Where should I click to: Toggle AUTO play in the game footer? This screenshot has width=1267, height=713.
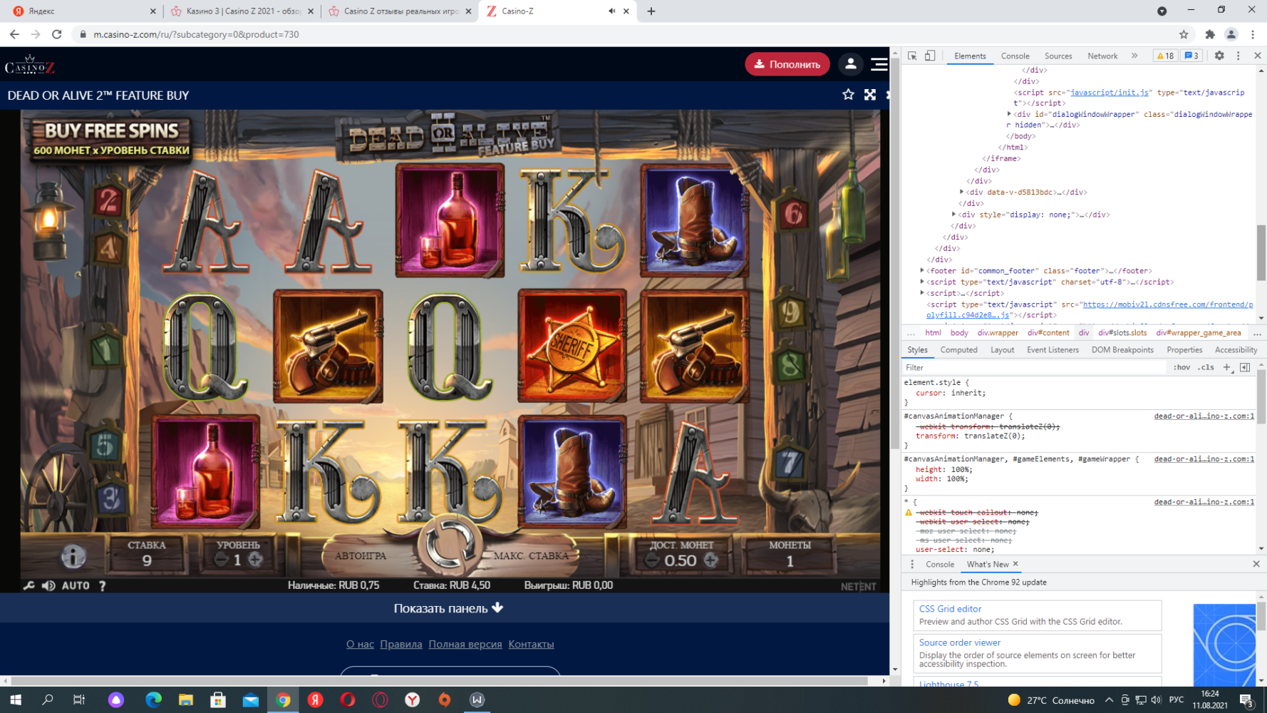click(76, 585)
